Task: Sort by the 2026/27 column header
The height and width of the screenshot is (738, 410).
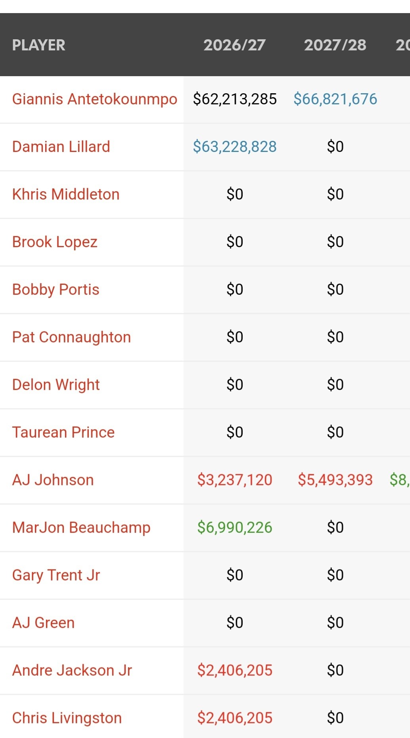Action: pyautogui.click(x=234, y=45)
